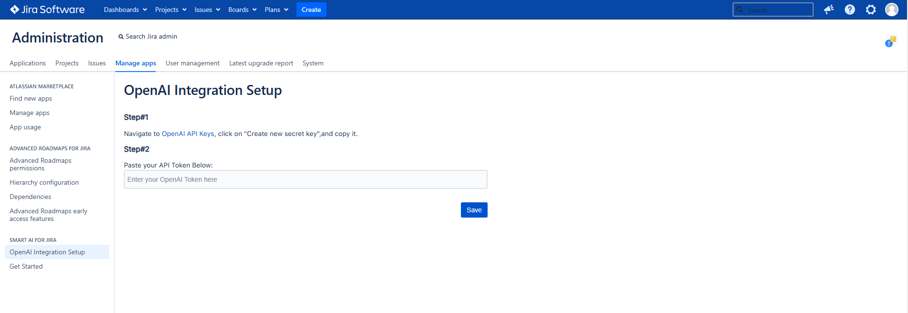The width and height of the screenshot is (908, 313).
Task: Expand the Plans dropdown menu
Action: pos(276,10)
